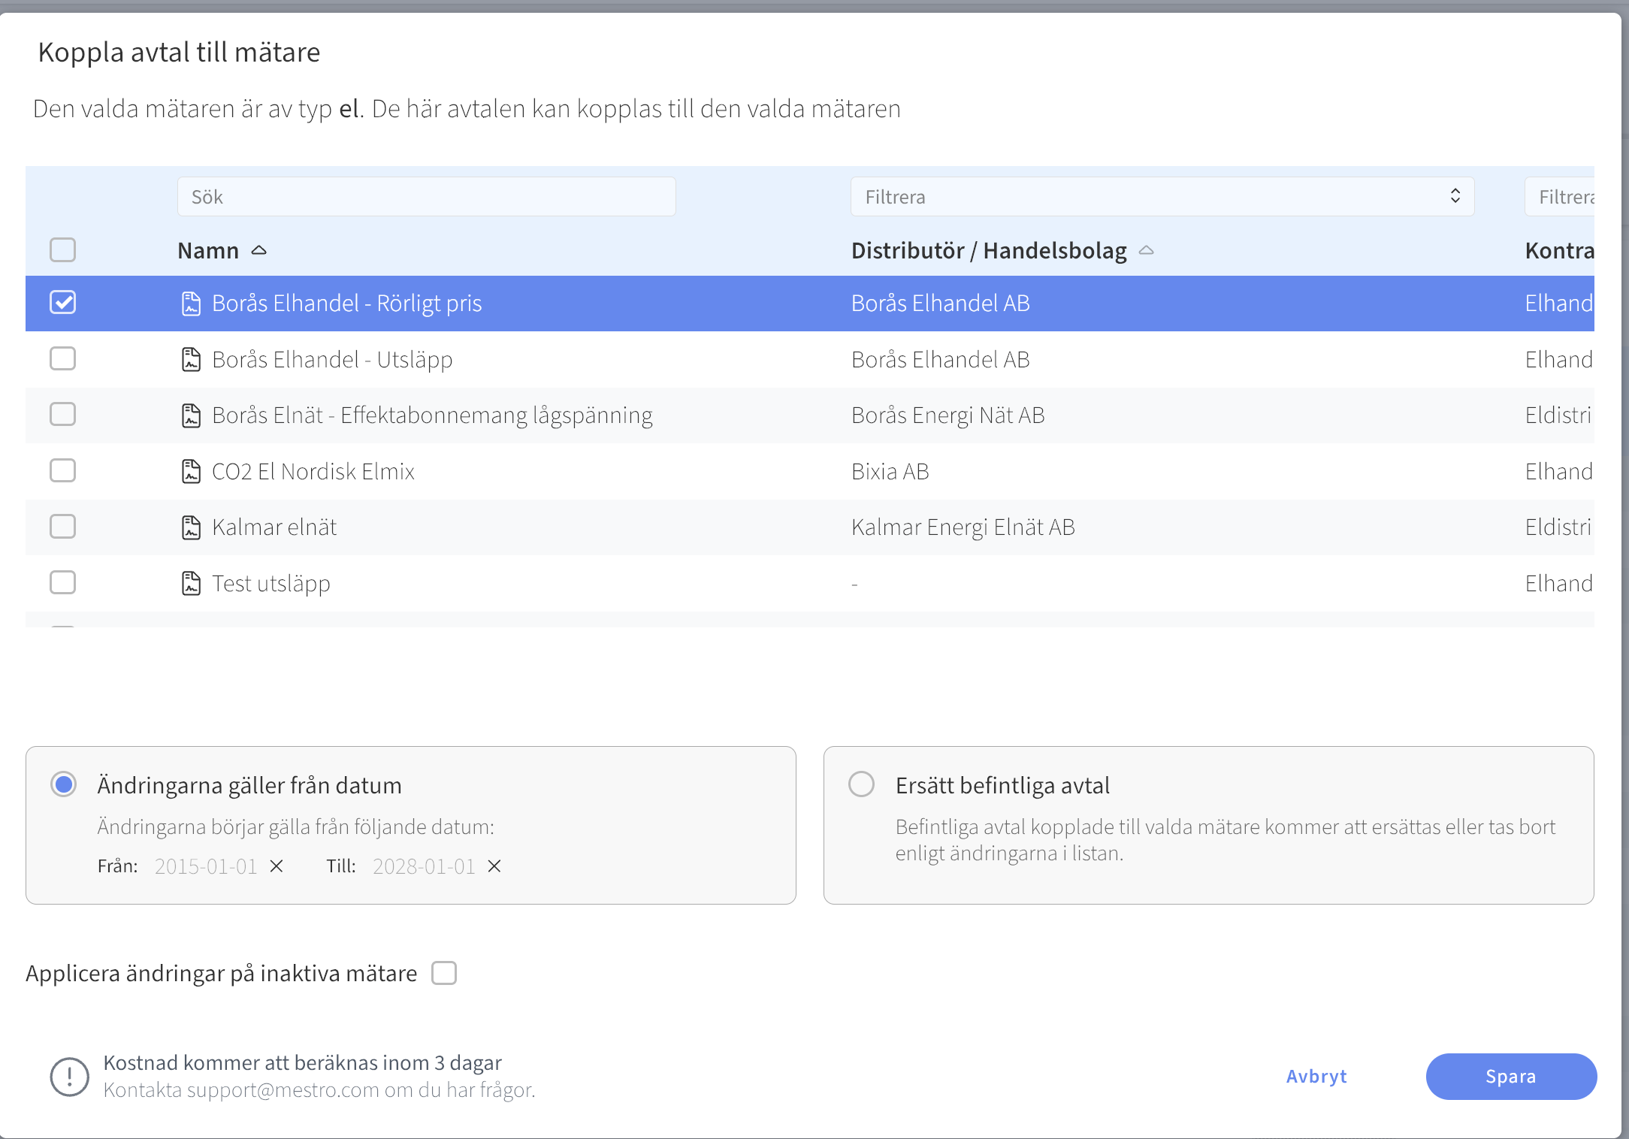This screenshot has width=1629, height=1139.
Task: Click the contract icon beside CO2 El Nordisk Elmix
Action: click(x=192, y=472)
